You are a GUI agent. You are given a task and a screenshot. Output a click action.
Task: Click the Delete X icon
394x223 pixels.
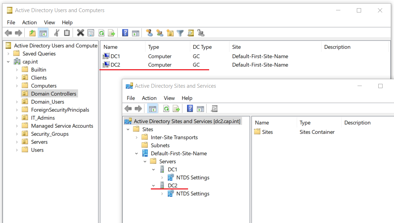pos(80,33)
